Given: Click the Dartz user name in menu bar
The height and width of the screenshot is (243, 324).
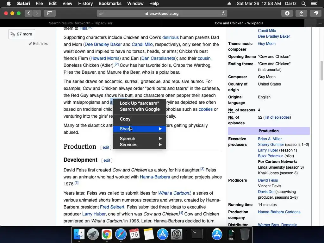Looking at the screenshot, I should click(x=290, y=3).
